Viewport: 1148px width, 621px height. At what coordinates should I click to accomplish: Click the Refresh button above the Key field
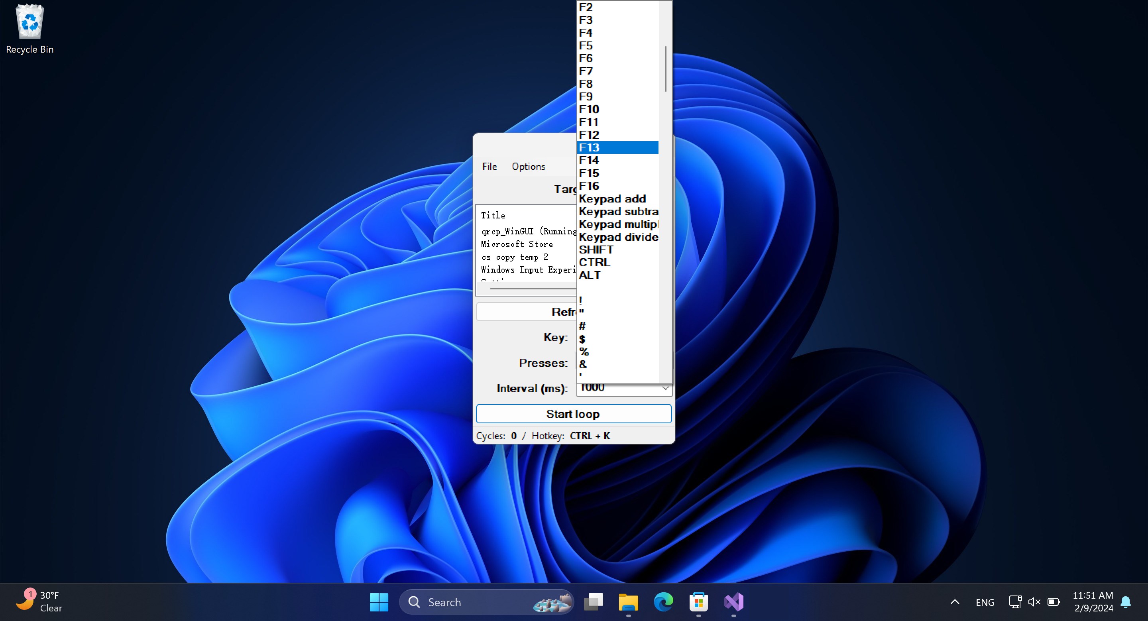(526, 311)
